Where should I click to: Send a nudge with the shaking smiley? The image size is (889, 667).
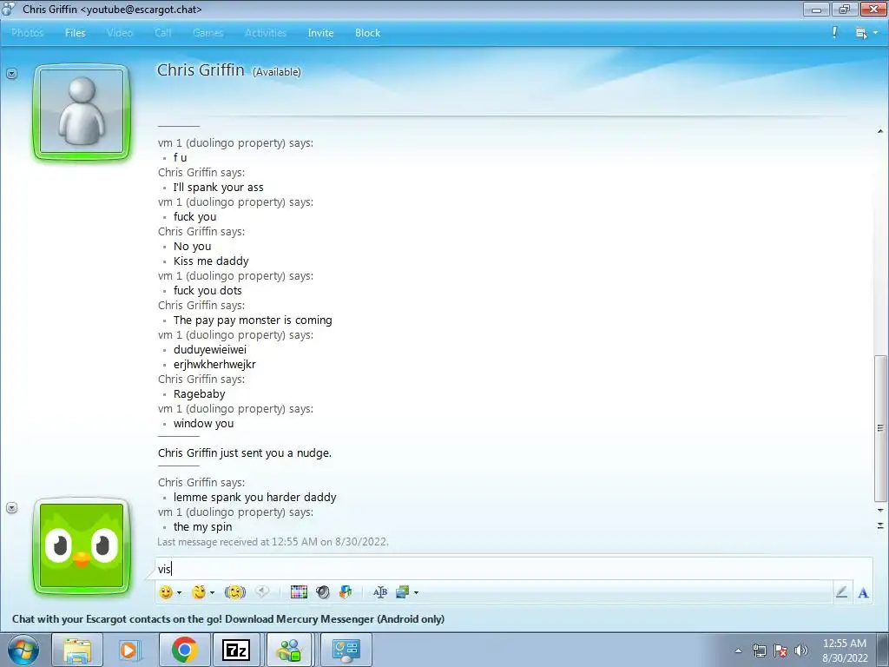pyautogui.click(x=234, y=592)
